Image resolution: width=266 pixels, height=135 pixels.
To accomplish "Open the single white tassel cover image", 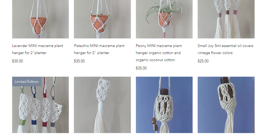I will tap(102, 105).
